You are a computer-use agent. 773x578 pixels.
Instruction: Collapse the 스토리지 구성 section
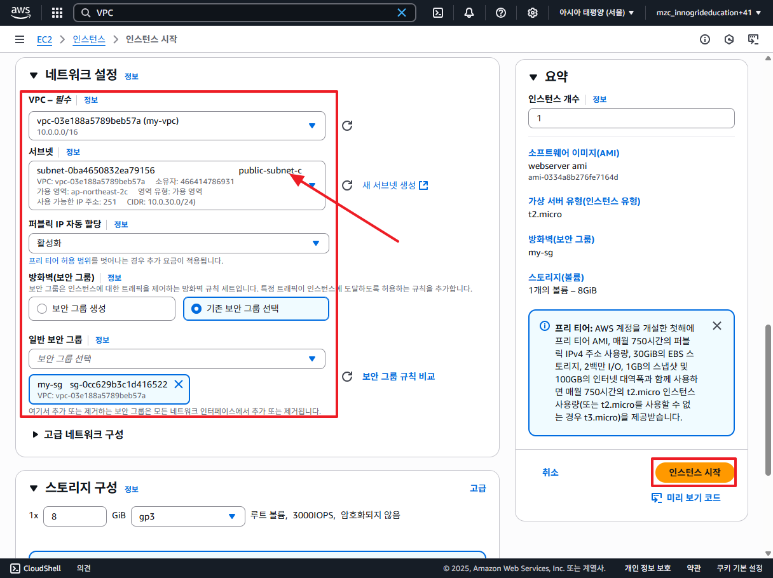pos(34,488)
